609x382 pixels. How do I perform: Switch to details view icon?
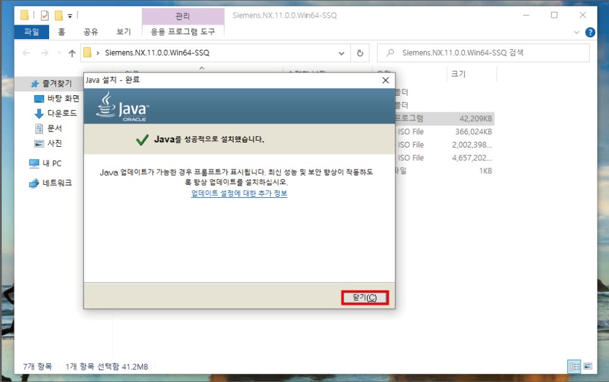pyautogui.click(x=574, y=366)
